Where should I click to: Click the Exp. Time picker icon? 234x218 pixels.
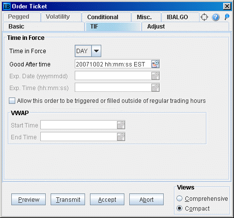click(x=155, y=88)
